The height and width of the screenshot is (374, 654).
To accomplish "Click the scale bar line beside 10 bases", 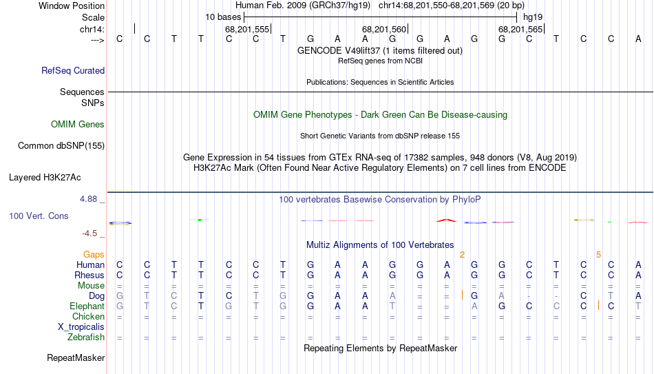I will point(381,17).
